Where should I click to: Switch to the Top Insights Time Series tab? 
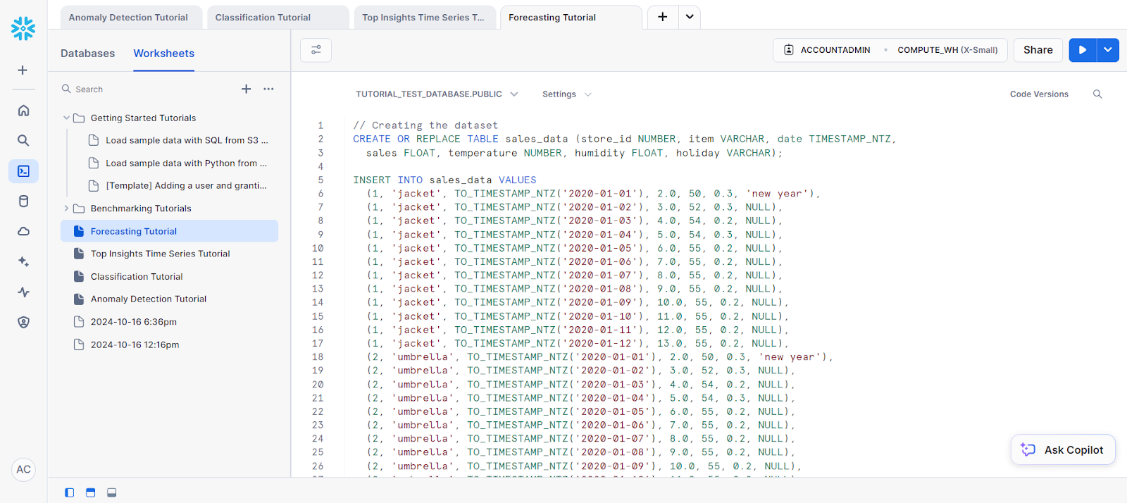[425, 18]
